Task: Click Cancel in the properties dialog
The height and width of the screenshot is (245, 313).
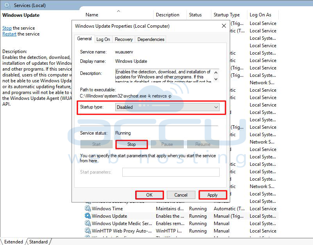Action: point(181,195)
